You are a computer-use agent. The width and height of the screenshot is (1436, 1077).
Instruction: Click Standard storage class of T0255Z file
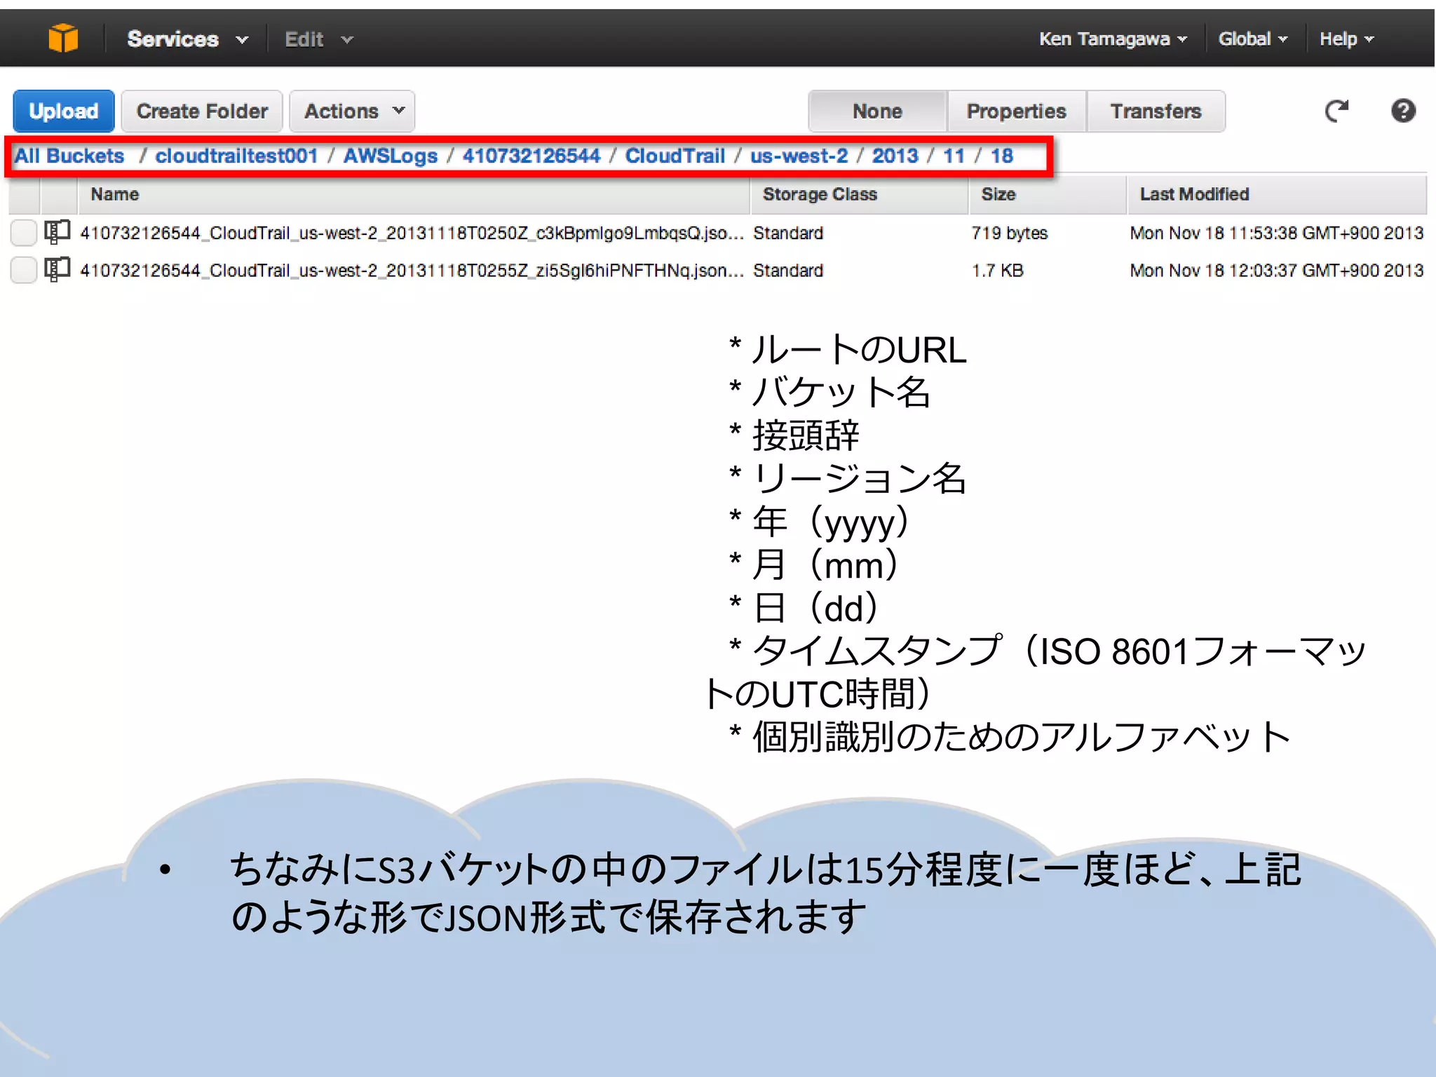(x=788, y=271)
